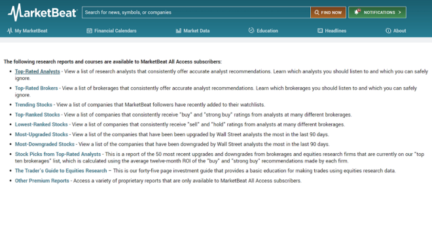Image resolution: width=432 pixels, height=243 pixels.
Task: Click the About info icon
Action: point(388,31)
